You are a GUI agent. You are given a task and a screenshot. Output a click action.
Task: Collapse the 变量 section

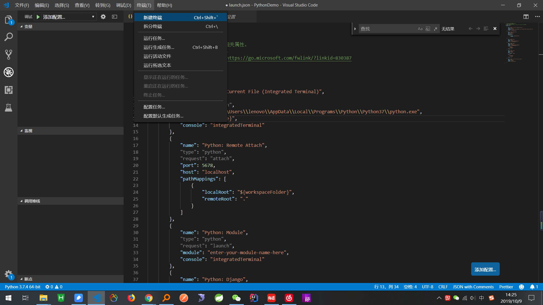(x=70, y=27)
